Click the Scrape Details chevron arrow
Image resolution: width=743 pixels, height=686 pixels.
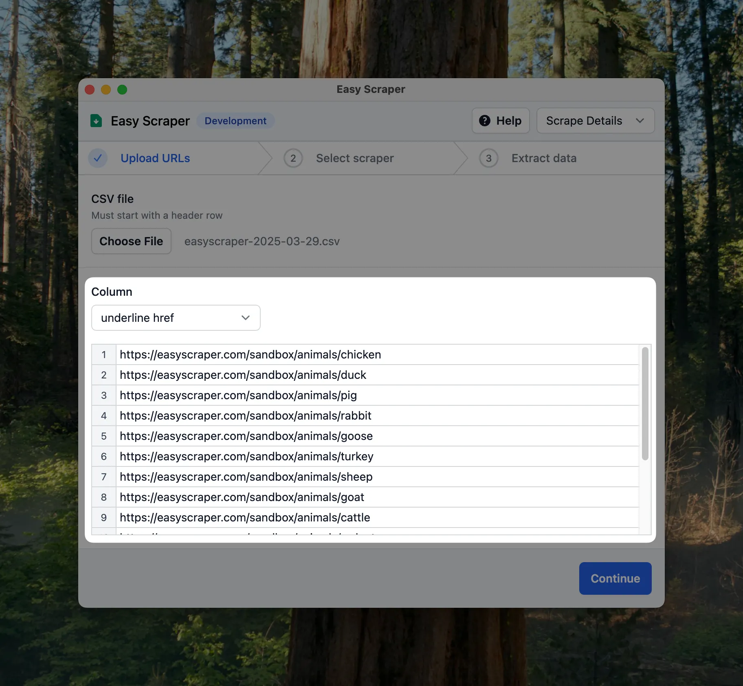640,121
